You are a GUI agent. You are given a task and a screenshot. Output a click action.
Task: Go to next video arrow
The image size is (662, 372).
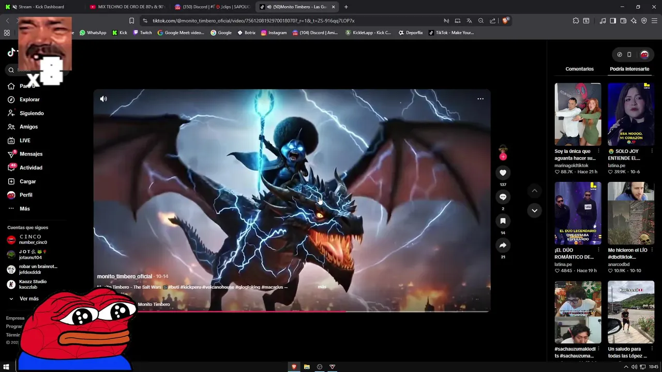point(534,210)
